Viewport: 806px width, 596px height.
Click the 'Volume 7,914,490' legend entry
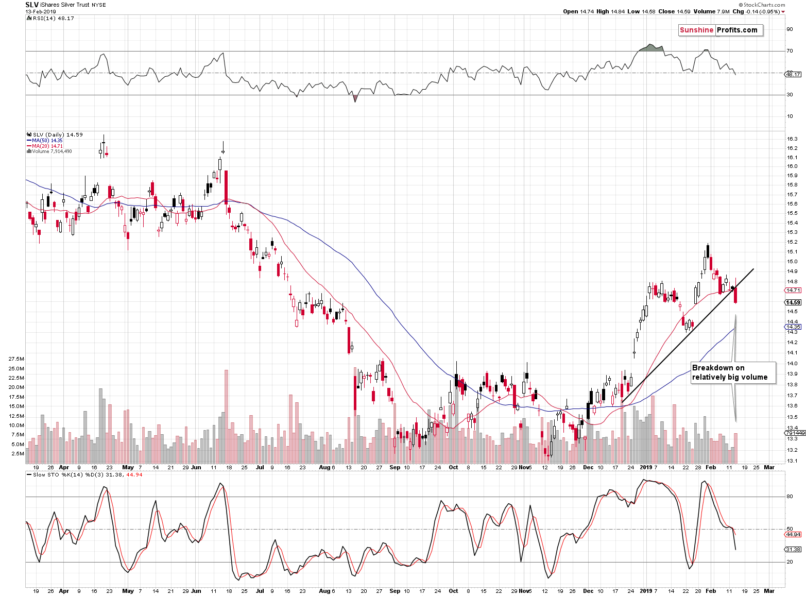tap(52, 151)
